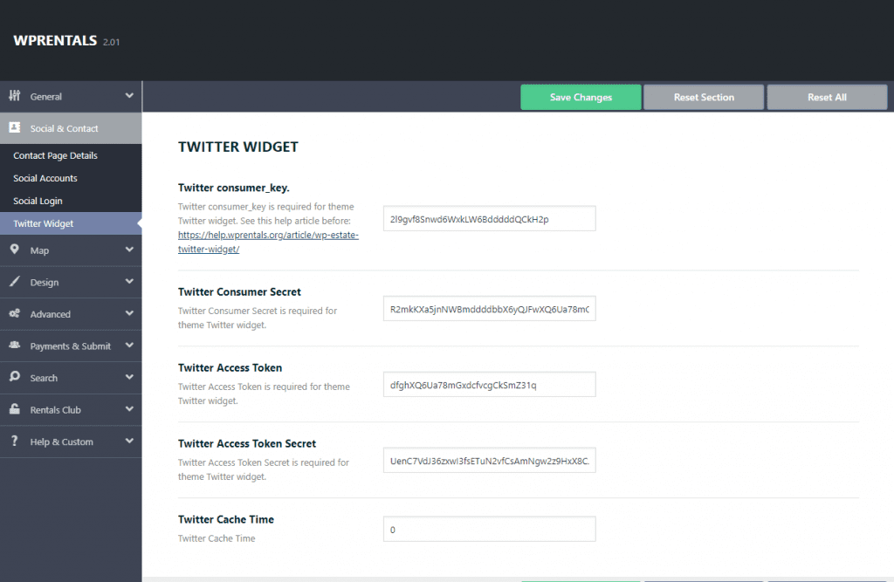Click the Rentals Club lock icon

[14, 408]
